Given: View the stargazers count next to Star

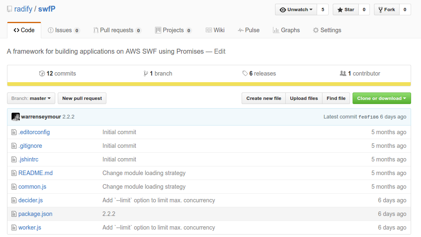Looking at the screenshot, I should coord(364,9).
